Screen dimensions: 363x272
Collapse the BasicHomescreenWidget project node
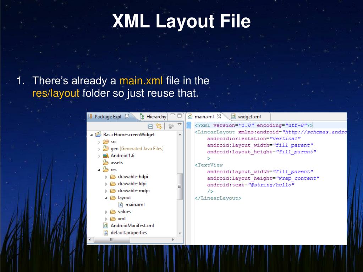coord(91,135)
